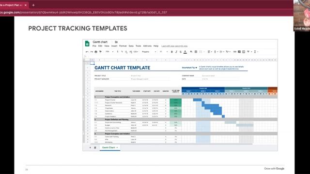Open the text color picker
Screen dimensions: 310x174
point(185,52)
